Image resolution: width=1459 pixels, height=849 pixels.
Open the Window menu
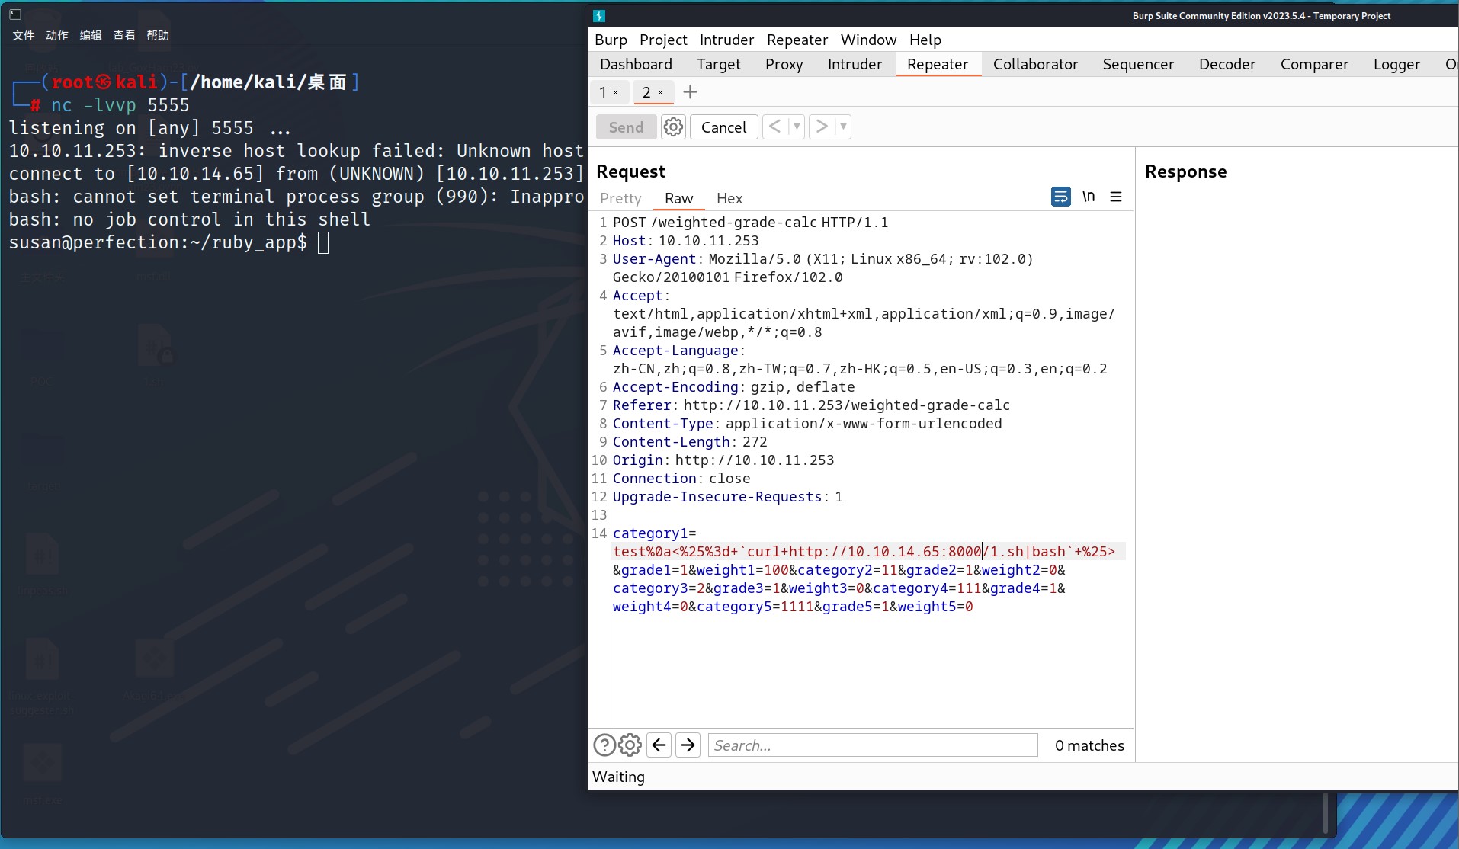(x=868, y=40)
